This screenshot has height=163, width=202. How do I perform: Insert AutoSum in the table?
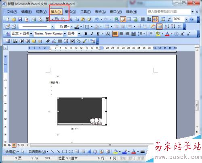179,26
